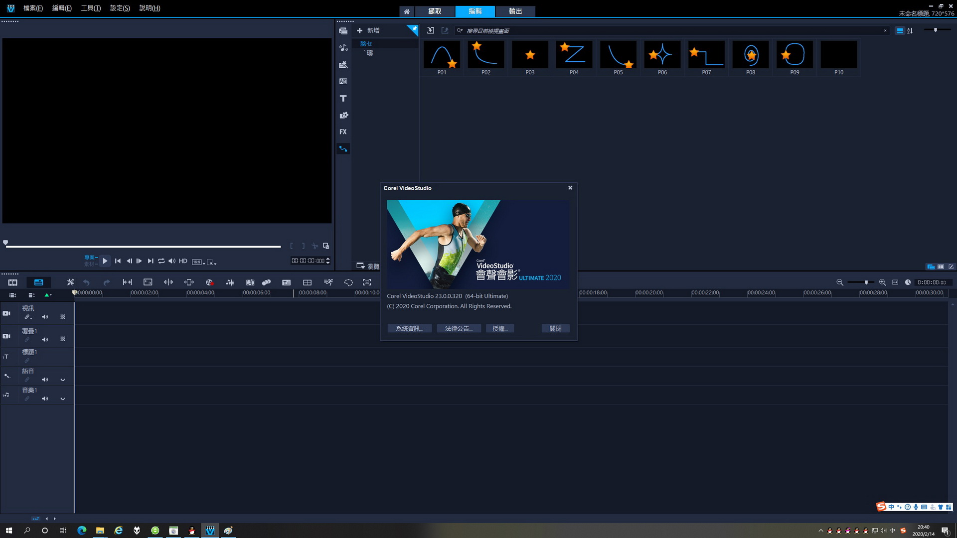
Task: Switch to timeline view
Action: [38, 282]
